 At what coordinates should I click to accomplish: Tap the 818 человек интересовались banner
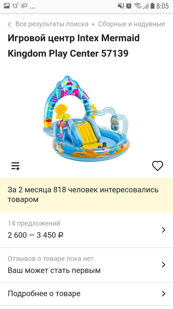(86, 195)
